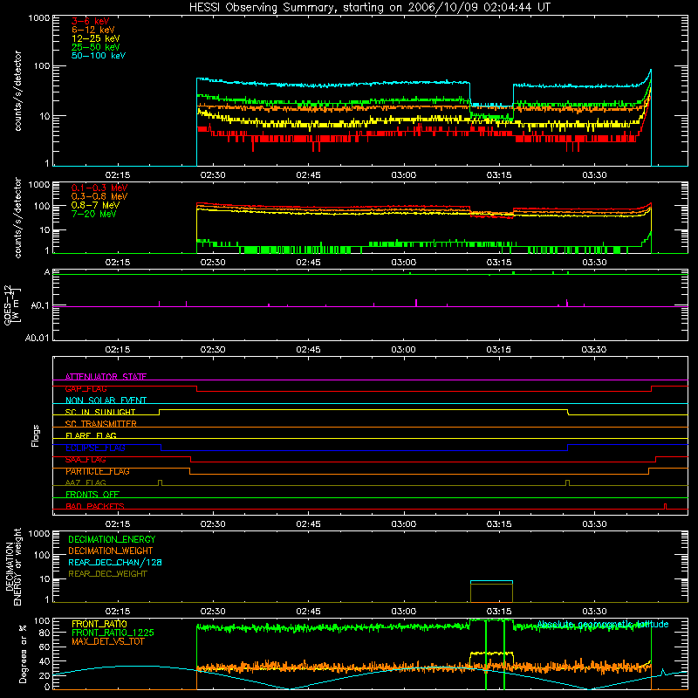The height and width of the screenshot is (698, 698).
Task: Click the GOES-12 axis label
Action: click(11, 305)
